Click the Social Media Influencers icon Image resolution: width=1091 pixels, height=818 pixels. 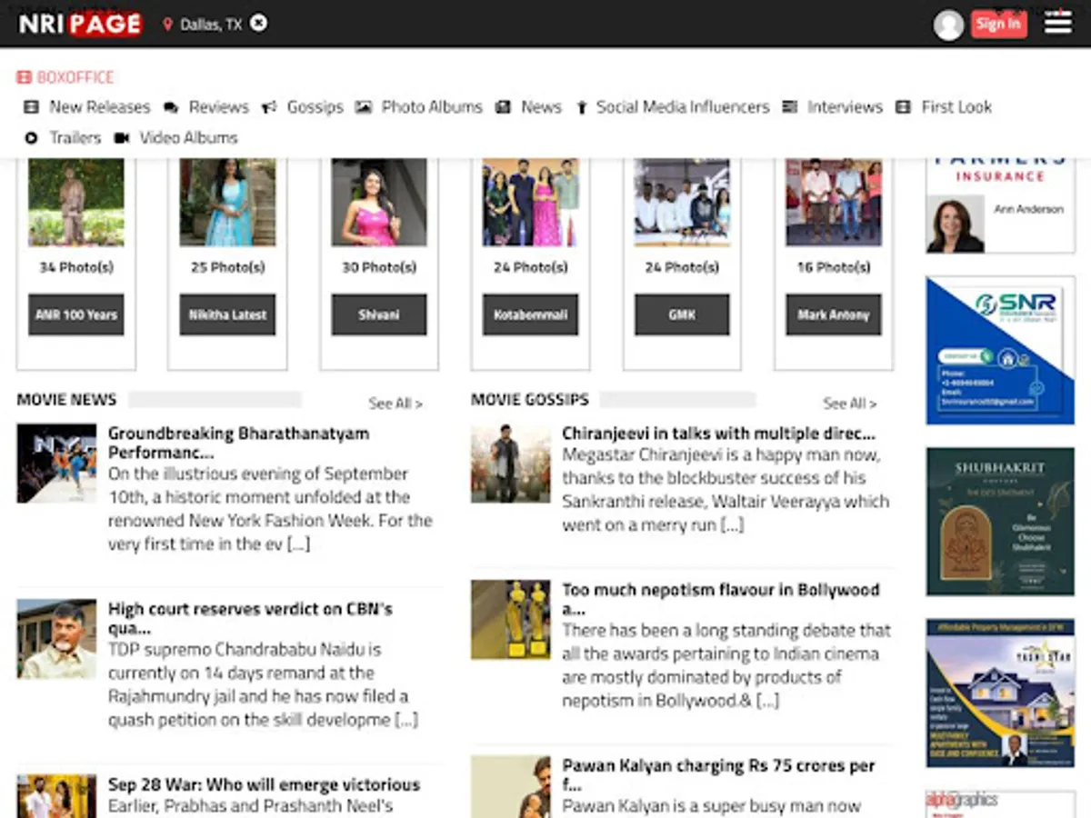coord(582,107)
